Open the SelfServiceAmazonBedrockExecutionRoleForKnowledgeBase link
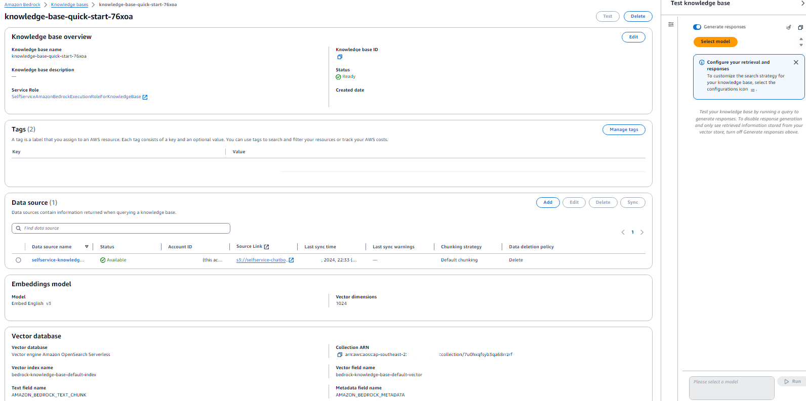806x401 pixels. [x=76, y=97]
